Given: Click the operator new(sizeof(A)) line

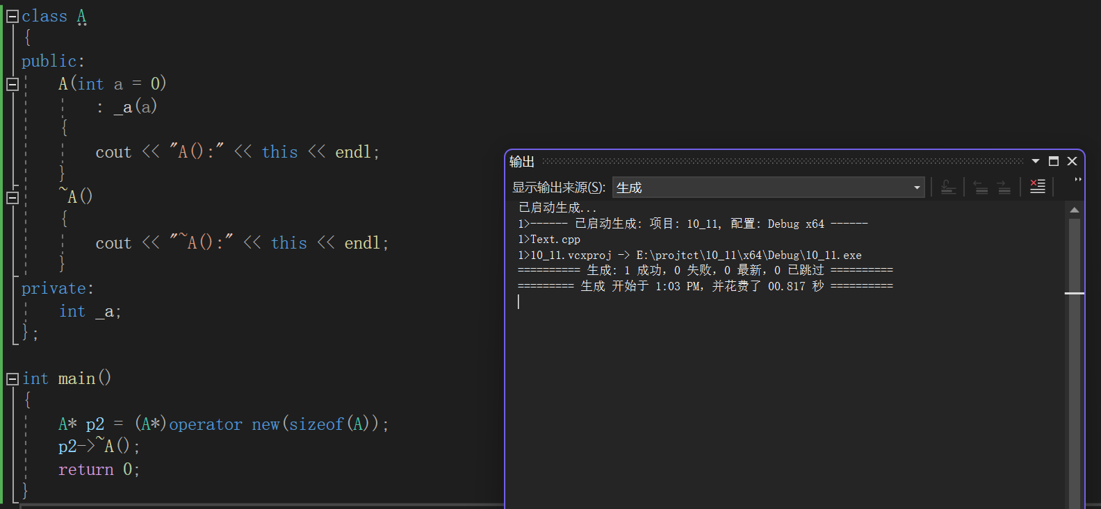Looking at the screenshot, I should tap(224, 424).
